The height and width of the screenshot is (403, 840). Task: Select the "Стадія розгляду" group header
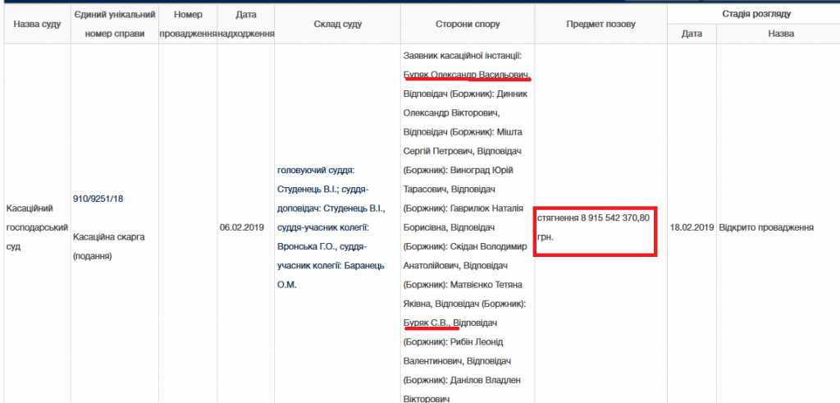[x=751, y=14]
